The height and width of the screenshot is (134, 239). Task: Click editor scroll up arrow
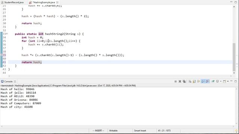(234, 7)
